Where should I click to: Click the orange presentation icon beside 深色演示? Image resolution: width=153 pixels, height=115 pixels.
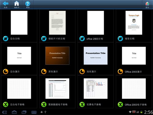[x=44, y=71]
